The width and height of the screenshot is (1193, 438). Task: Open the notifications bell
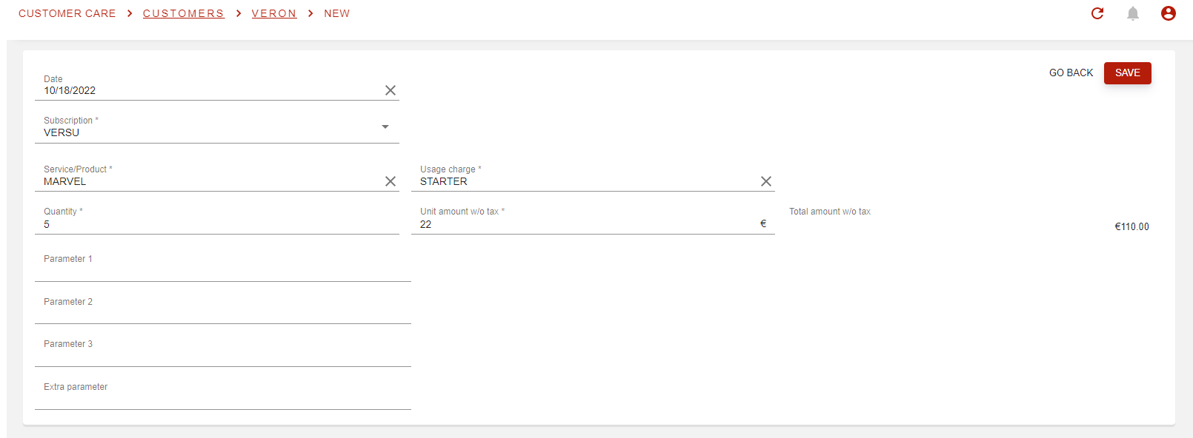(1133, 13)
